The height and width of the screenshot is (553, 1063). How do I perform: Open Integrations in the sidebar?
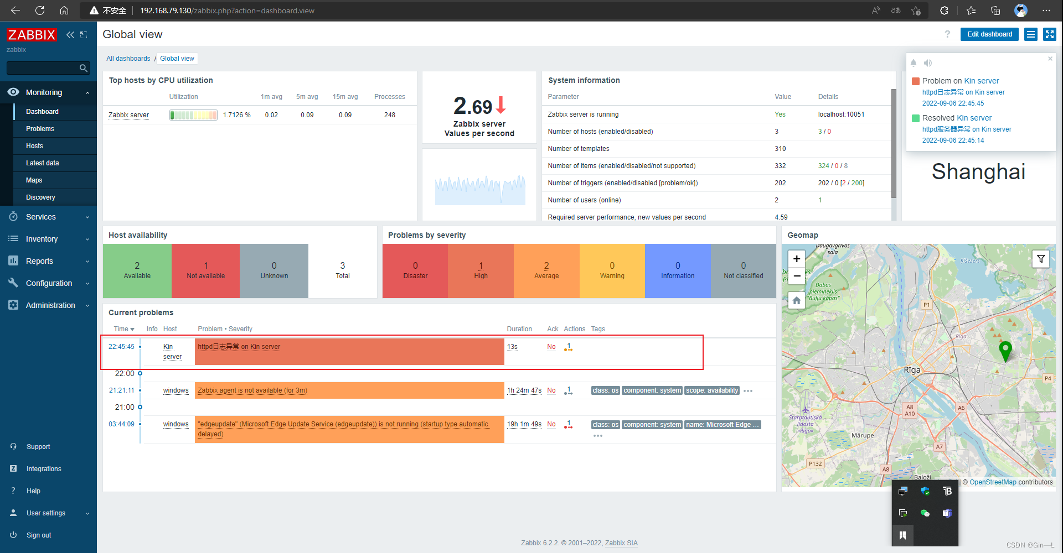(x=44, y=469)
